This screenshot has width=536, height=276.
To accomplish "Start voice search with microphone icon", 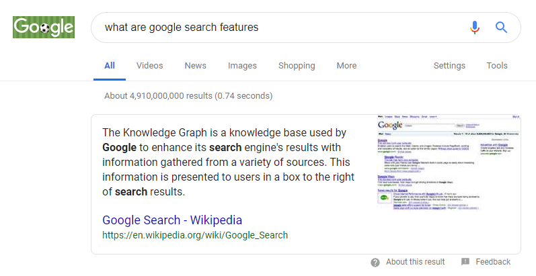I will click(474, 28).
